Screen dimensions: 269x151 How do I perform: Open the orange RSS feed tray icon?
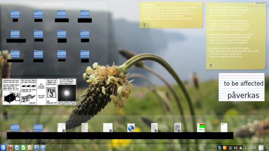click(x=225, y=148)
